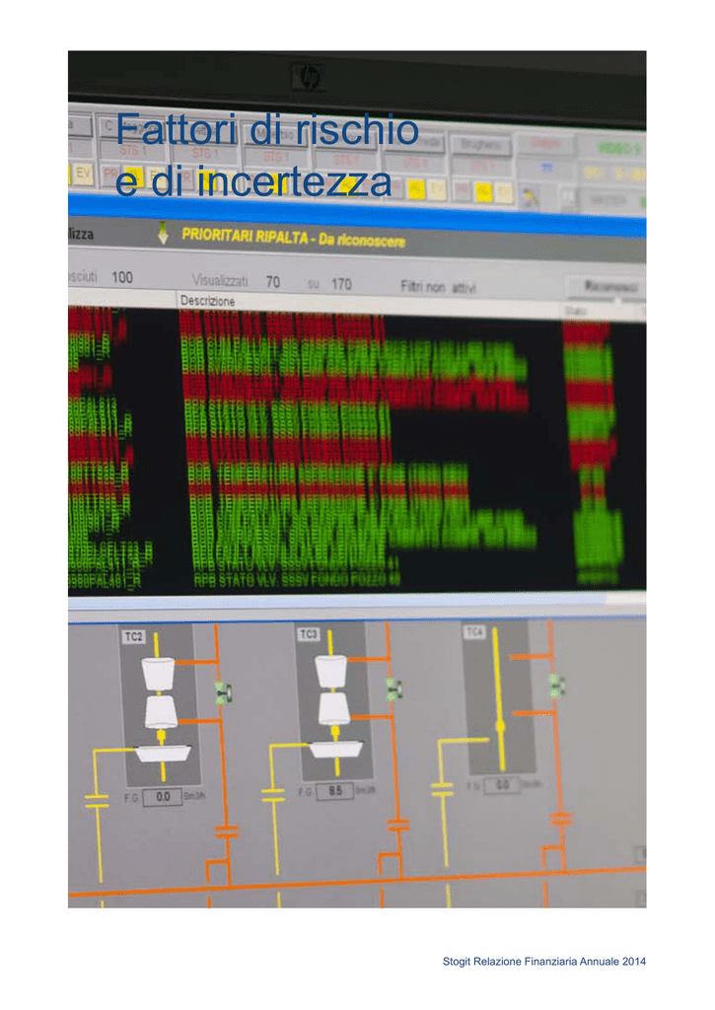The width and height of the screenshot is (715, 1010).
Task: Click the TC3 label tag
Action: tap(308, 634)
